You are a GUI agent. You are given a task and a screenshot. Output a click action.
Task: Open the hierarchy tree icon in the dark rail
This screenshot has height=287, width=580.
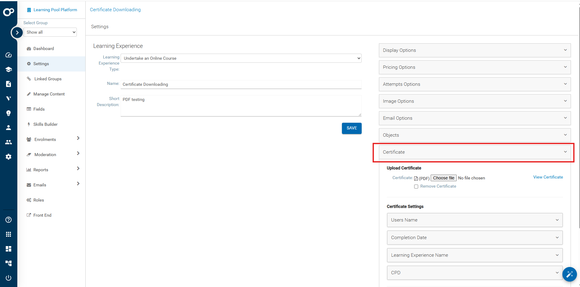9,263
